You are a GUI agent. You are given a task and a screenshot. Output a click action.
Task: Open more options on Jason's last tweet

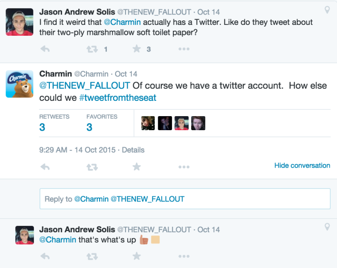183,256
